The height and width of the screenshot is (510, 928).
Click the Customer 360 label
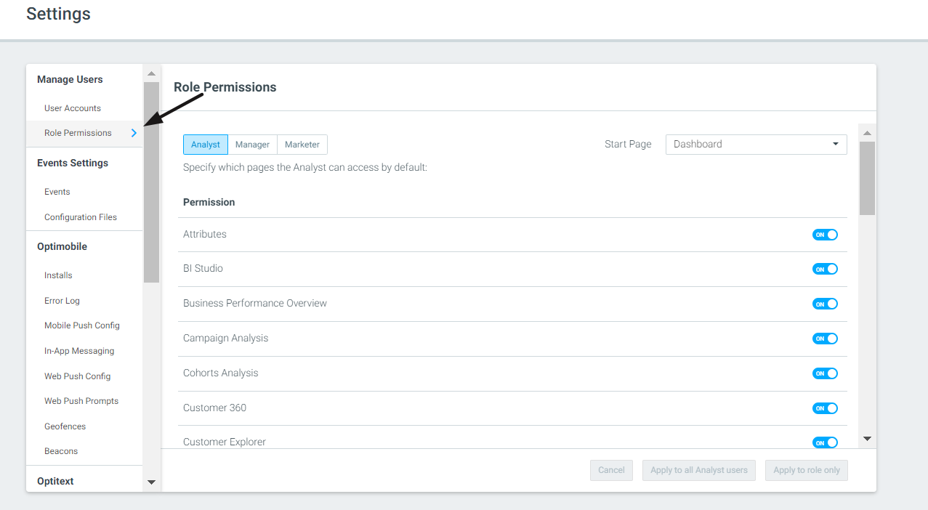(x=214, y=408)
